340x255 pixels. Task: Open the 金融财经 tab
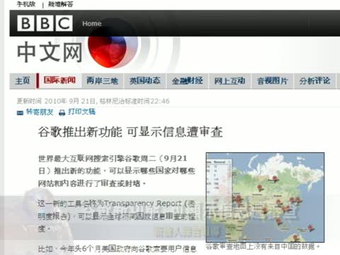188,81
